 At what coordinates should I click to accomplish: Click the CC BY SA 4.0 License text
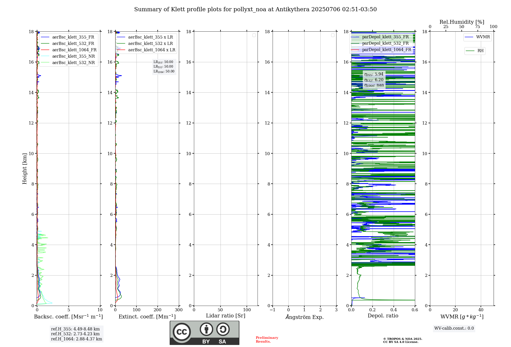pyautogui.click(x=401, y=342)
